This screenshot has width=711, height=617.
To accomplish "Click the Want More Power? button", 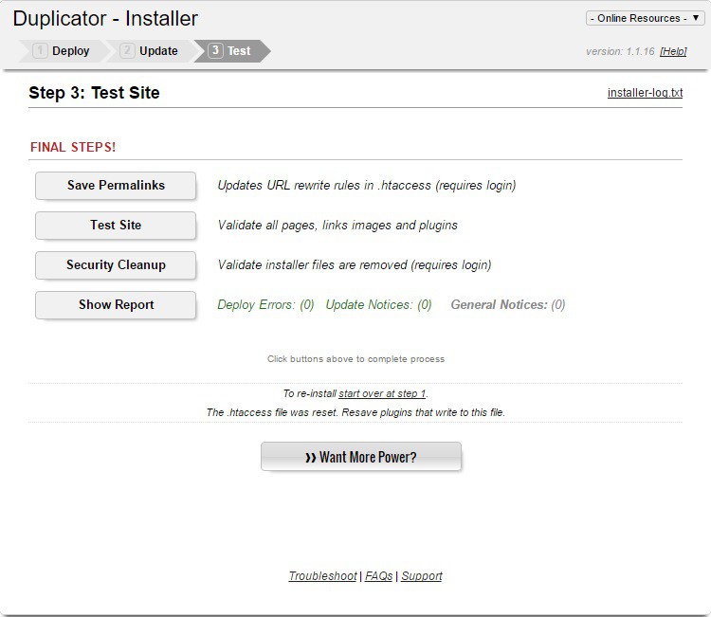I will 361,457.
